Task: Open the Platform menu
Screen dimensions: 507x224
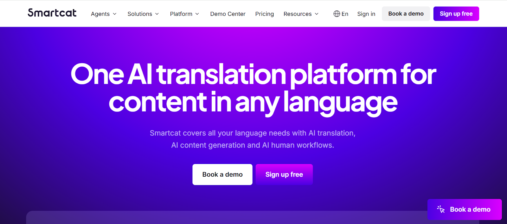Action: coord(181,14)
